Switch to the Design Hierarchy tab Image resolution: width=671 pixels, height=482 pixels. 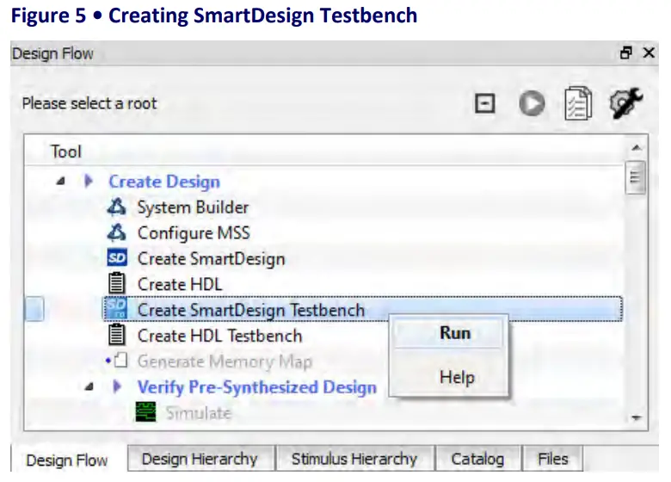(200, 459)
